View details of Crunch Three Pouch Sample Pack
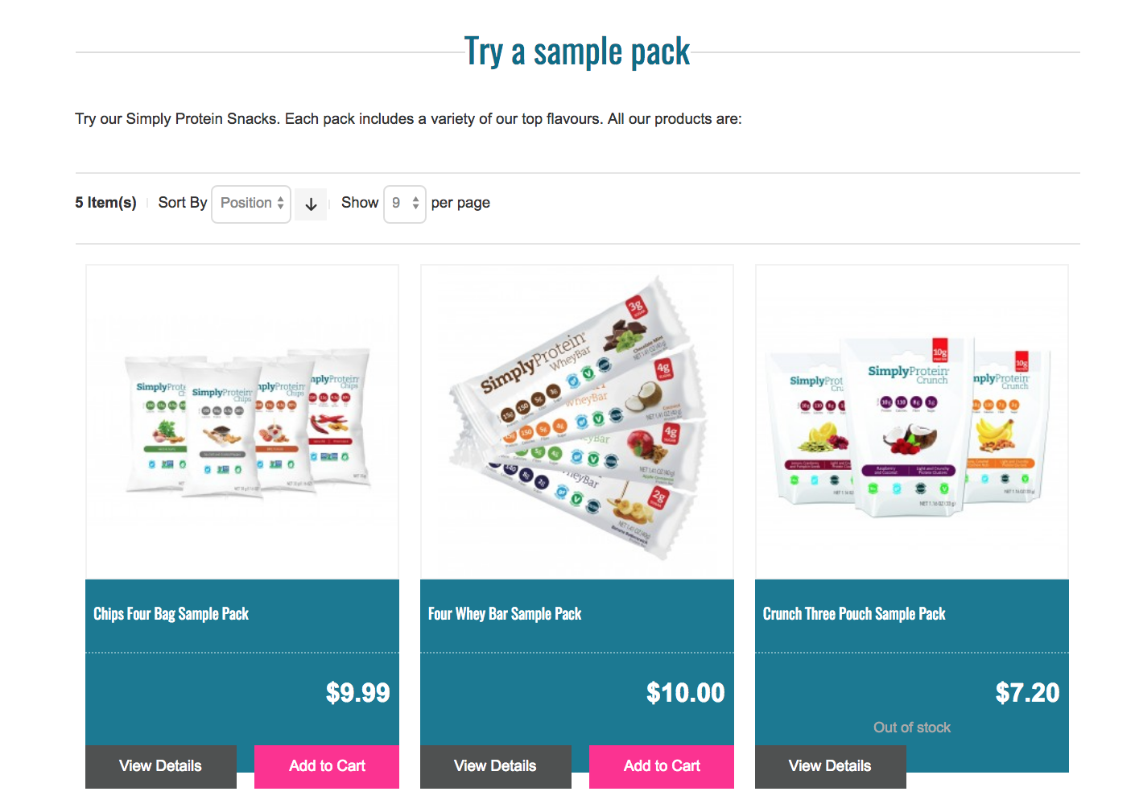 coord(830,766)
